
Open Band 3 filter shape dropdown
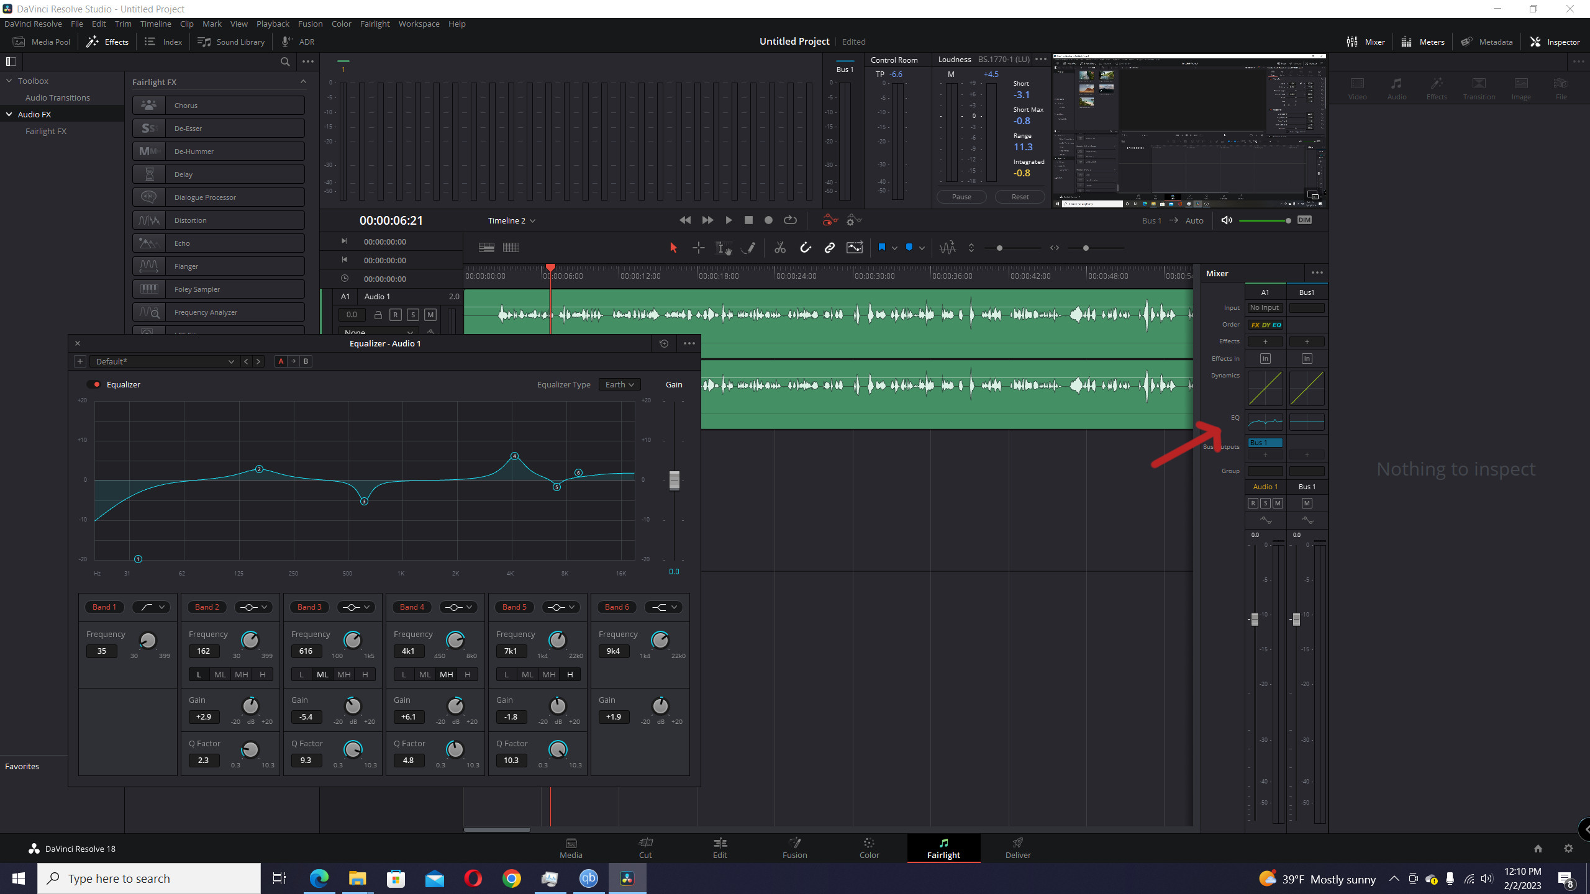pyautogui.click(x=357, y=607)
